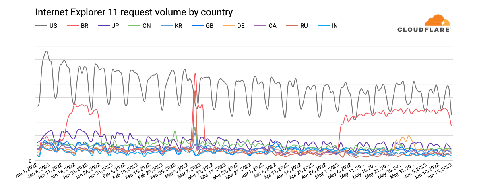This screenshot has height=190, width=477.
Task: Click the Mar 7, 2022 axis label
Action: [x=189, y=170]
